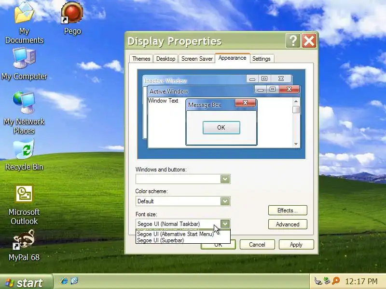Click the preview Active Window close button

[289, 89]
